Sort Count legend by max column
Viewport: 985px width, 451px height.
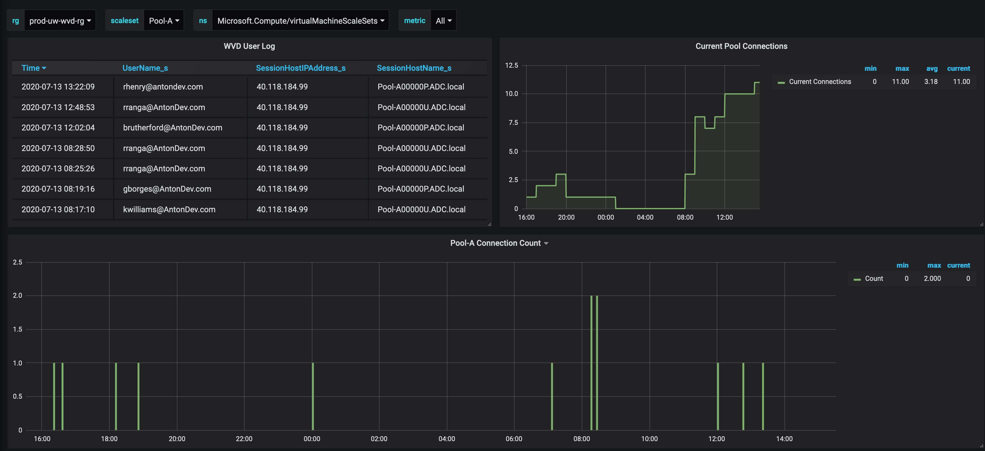pyautogui.click(x=934, y=265)
